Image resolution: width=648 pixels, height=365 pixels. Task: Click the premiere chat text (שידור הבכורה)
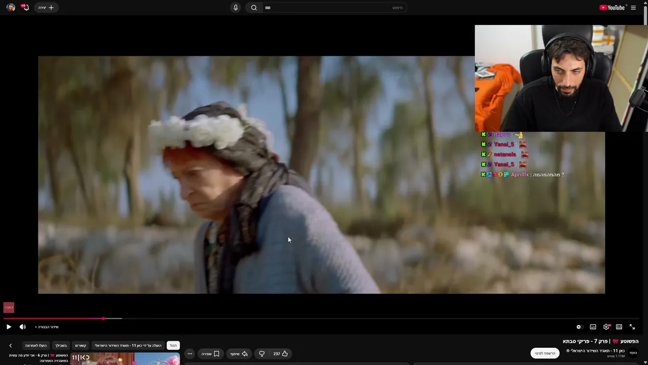47,327
